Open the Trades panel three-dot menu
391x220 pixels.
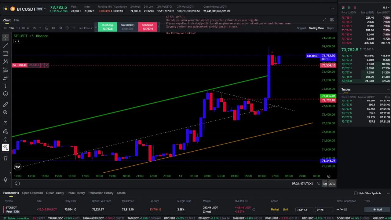click(389, 90)
